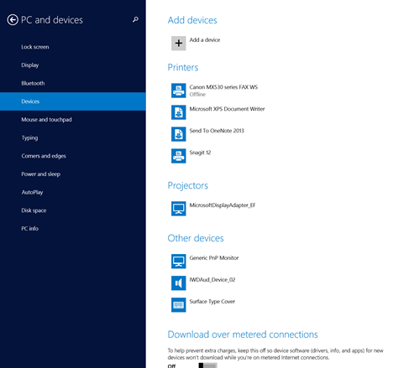Select the Devices menu item
The width and height of the screenshot is (393, 368).
(x=73, y=101)
